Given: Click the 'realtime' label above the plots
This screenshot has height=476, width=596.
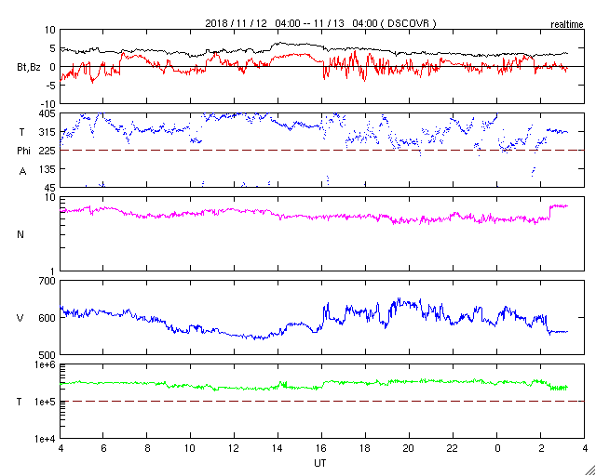Looking at the screenshot, I should click(x=567, y=25).
